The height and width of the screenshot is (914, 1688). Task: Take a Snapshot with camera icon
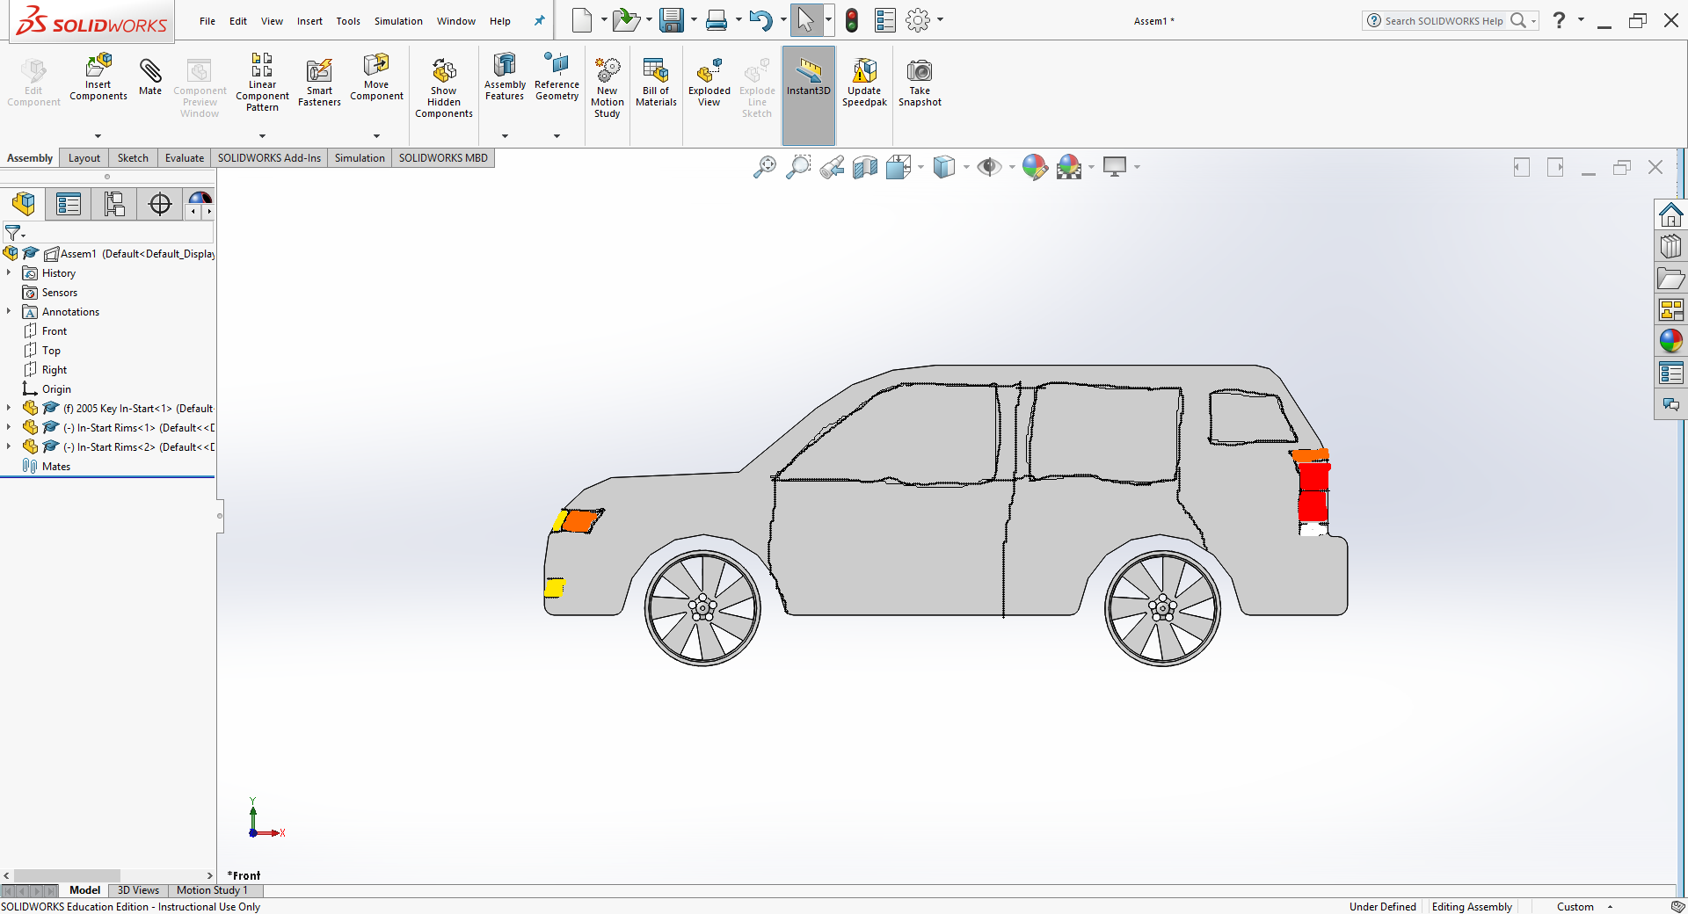click(920, 70)
